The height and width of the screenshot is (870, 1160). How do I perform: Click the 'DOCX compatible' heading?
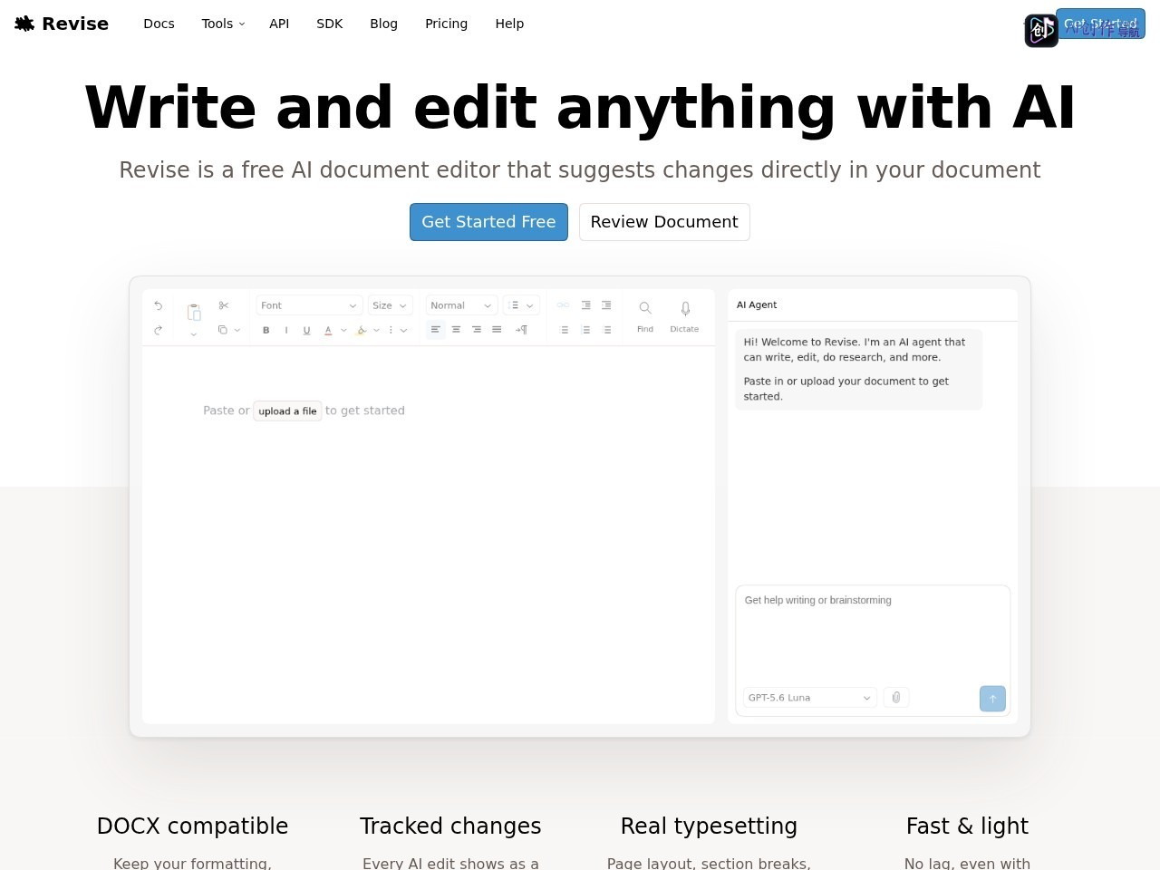pos(192,826)
